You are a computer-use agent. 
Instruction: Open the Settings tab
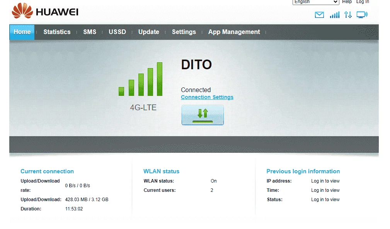[x=184, y=32]
